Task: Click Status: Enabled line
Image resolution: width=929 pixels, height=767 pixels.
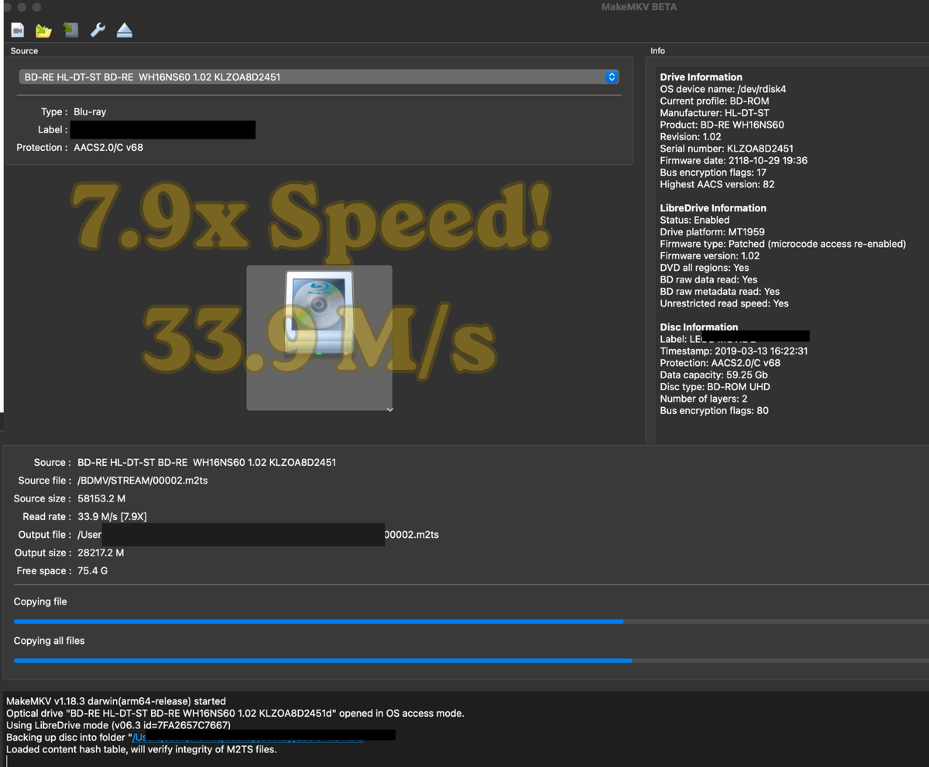Action: 694,220
